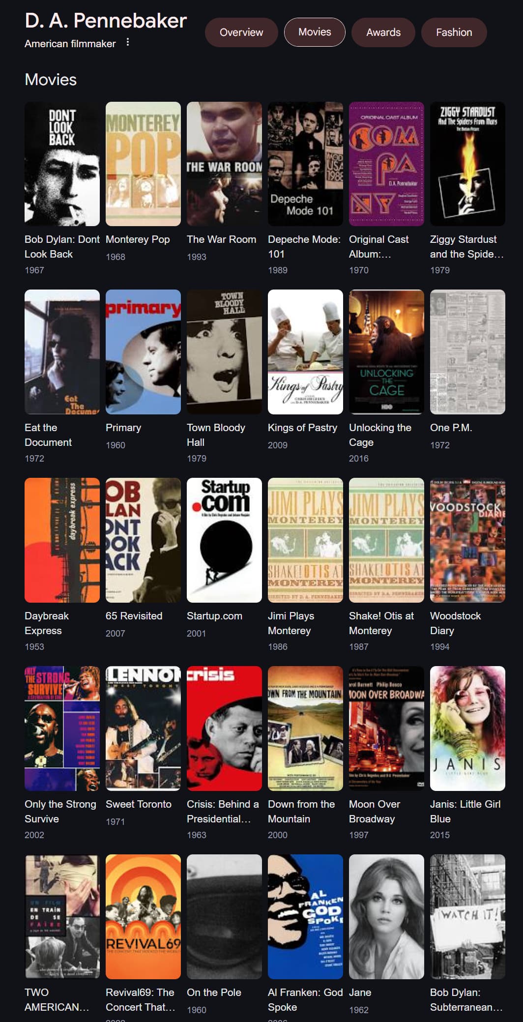Open the 'Startup.com' title link
The image size is (523, 1022).
(x=214, y=616)
